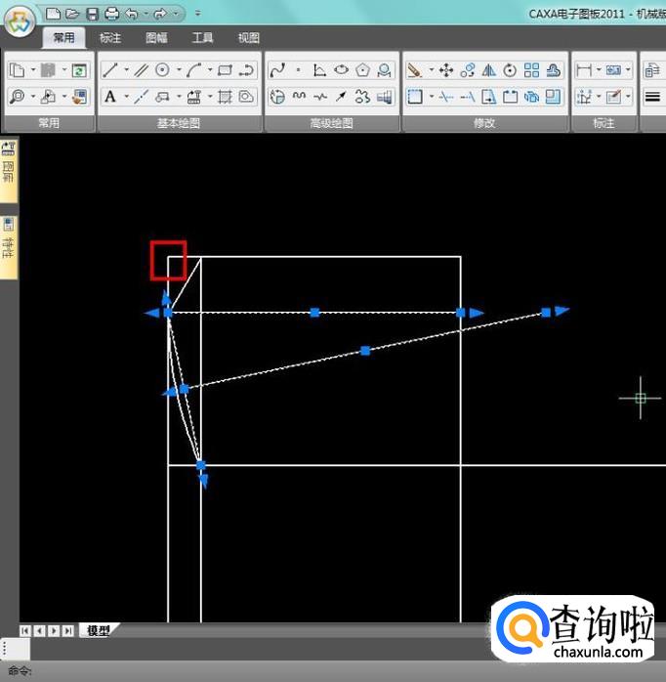Select the 模型 layout tab

97,631
